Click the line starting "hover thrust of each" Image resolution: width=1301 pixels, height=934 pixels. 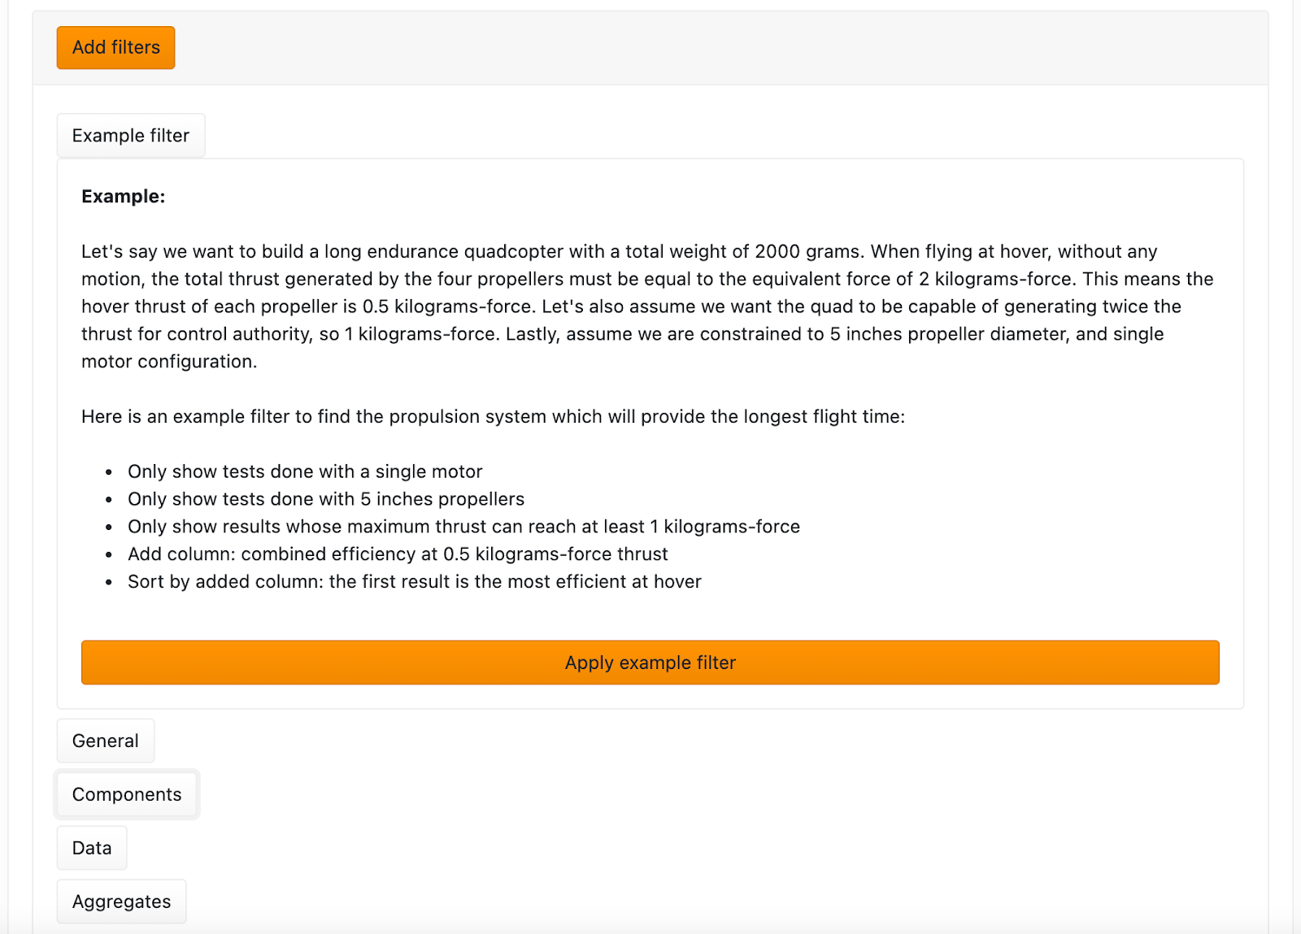(631, 307)
